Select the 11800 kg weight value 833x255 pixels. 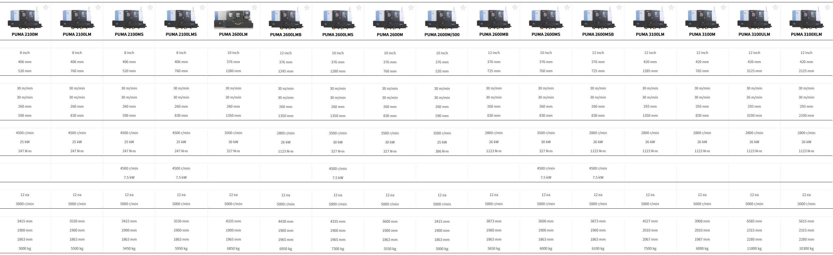click(x=754, y=249)
